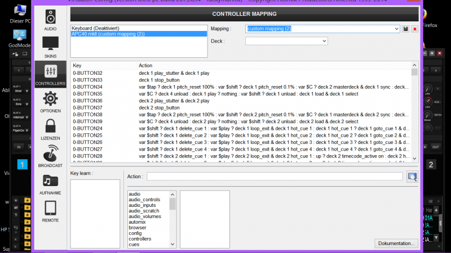The width and height of the screenshot is (451, 253).
Task: Click the Dokumentation... button
Action: pos(396,243)
